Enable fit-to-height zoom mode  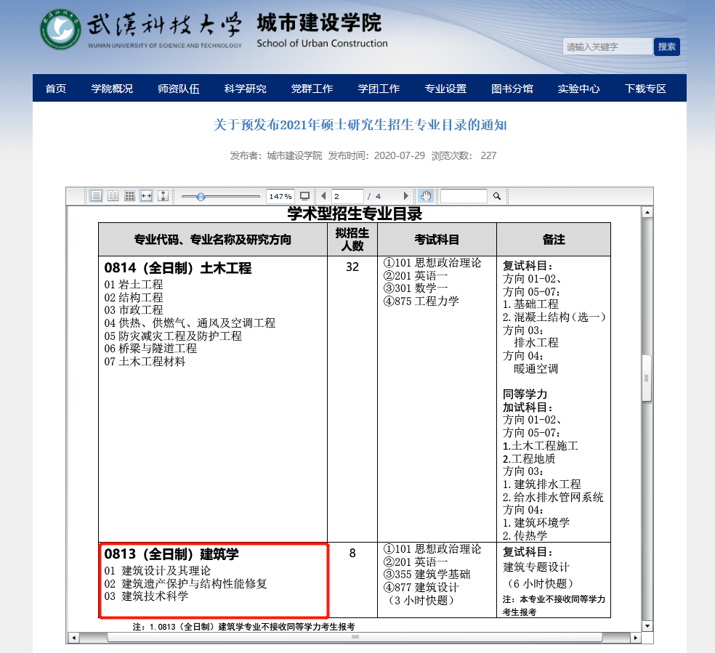click(x=162, y=196)
